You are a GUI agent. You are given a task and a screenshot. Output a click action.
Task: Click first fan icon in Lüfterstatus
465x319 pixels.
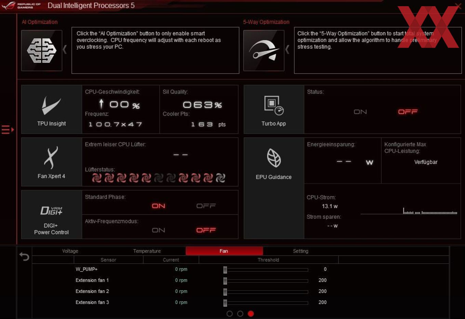97,178
